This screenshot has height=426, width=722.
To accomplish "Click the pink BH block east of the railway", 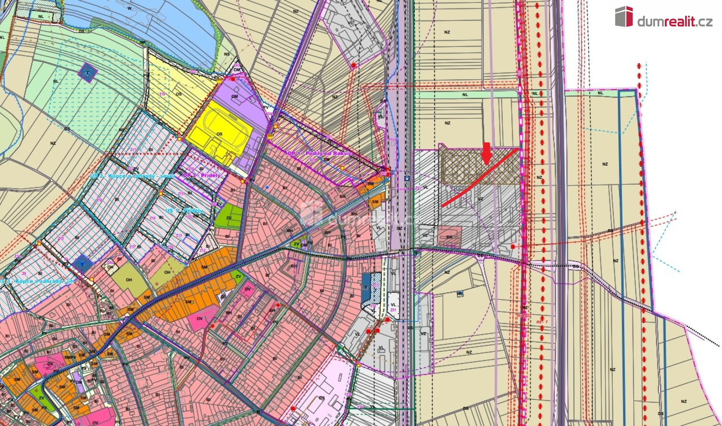I will coord(449,237).
